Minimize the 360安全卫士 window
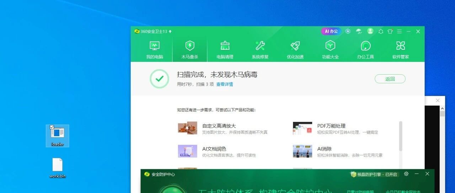 pyautogui.click(x=409, y=31)
